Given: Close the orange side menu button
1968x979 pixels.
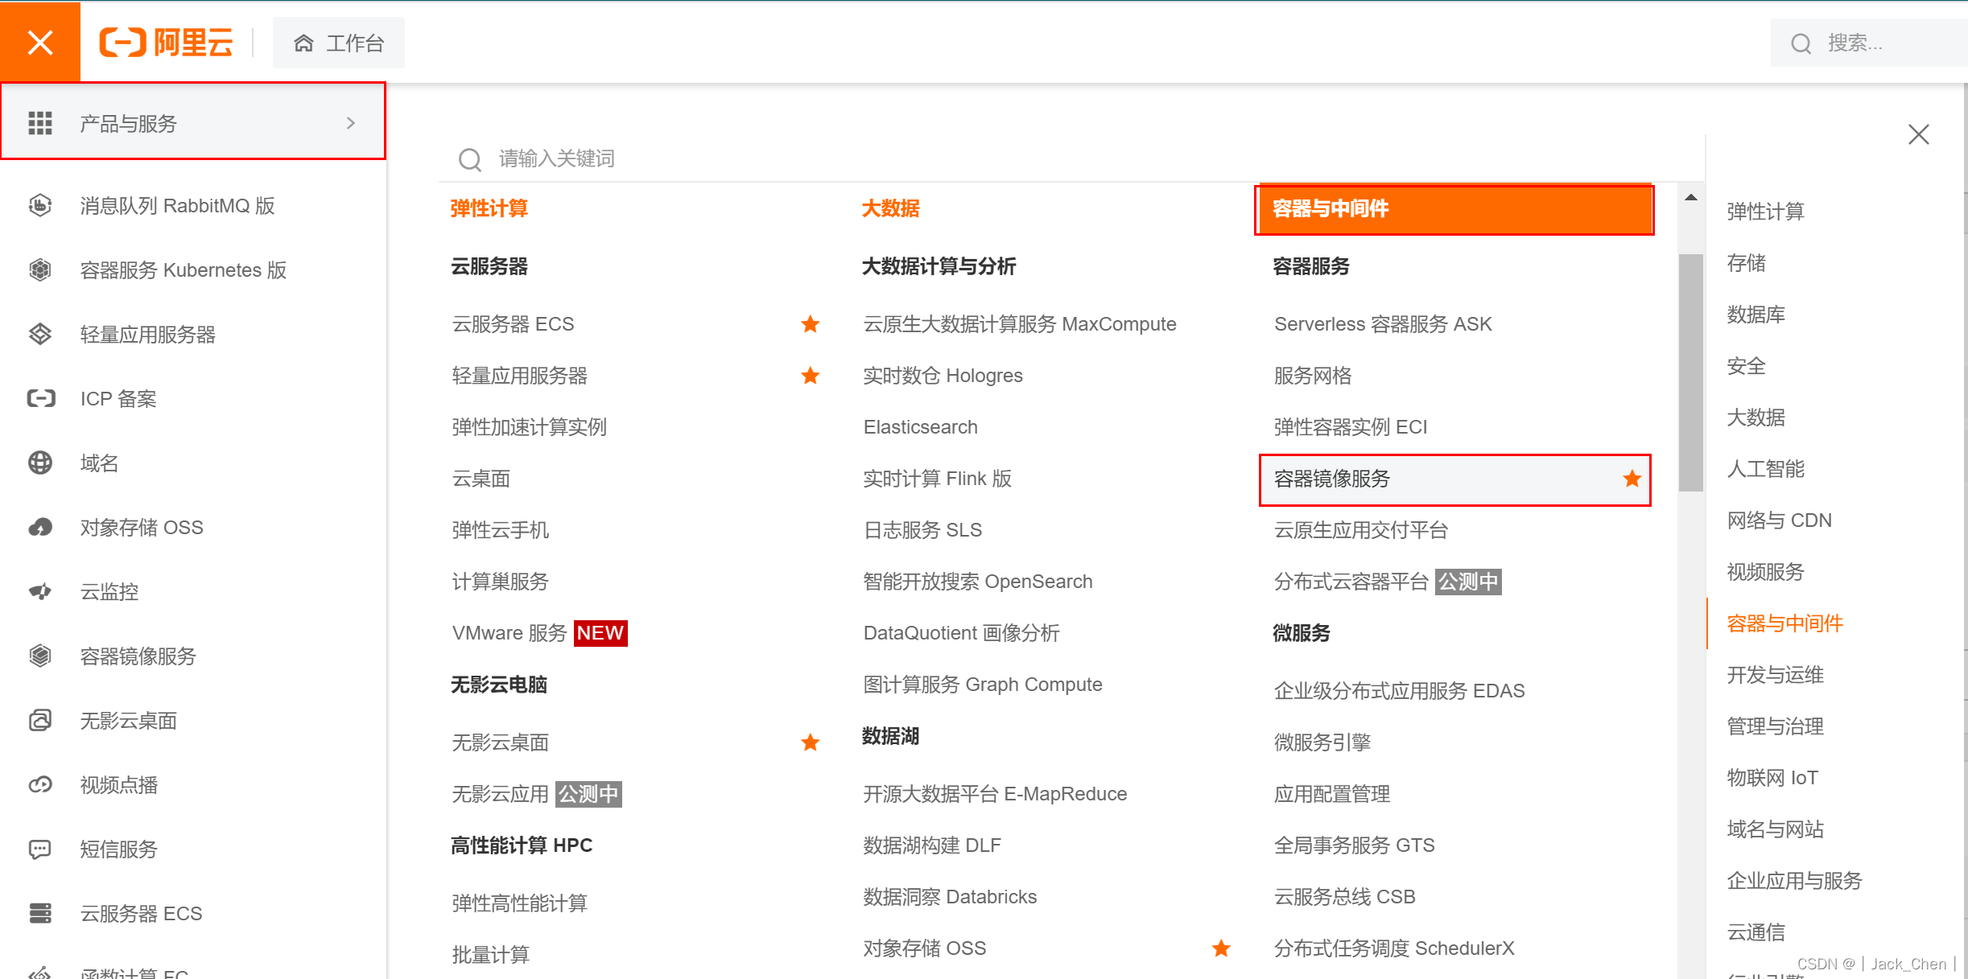Looking at the screenshot, I should click(x=40, y=41).
